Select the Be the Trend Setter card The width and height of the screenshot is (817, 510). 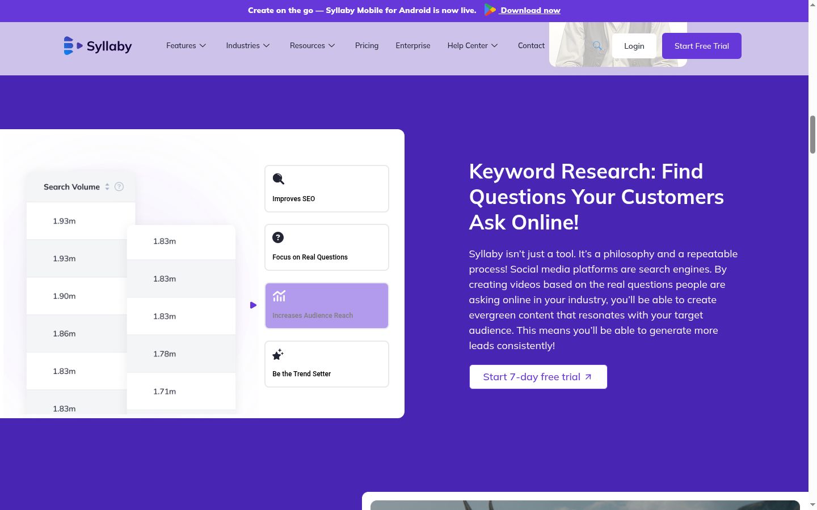(x=327, y=364)
